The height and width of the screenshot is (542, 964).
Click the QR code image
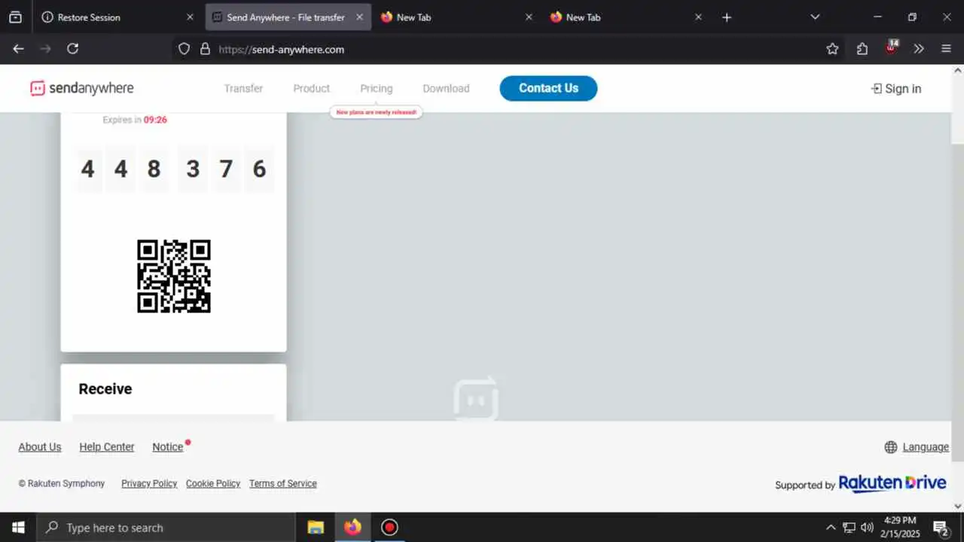coord(174,276)
